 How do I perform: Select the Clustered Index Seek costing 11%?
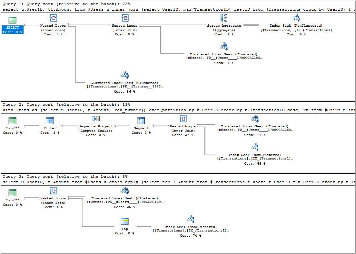coord(255,119)
